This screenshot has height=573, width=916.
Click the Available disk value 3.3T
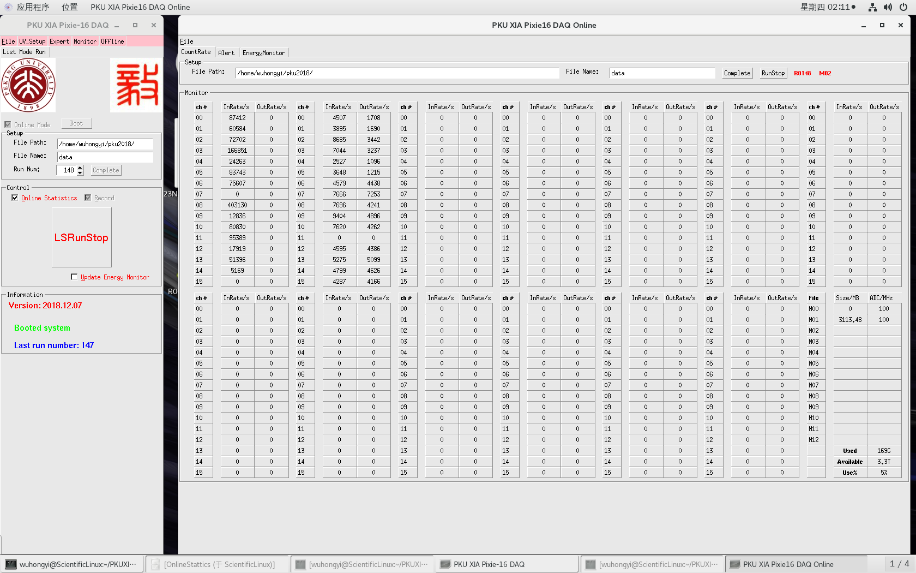[884, 462]
